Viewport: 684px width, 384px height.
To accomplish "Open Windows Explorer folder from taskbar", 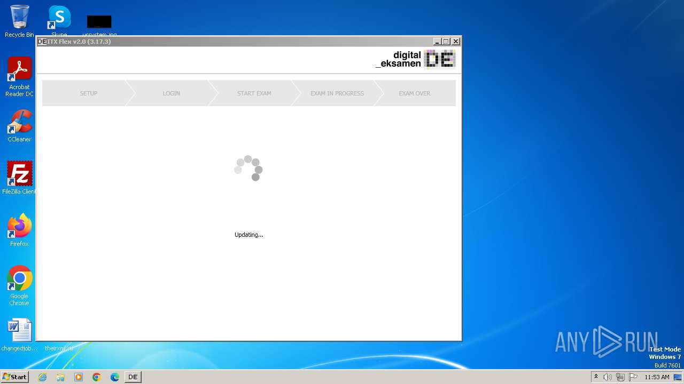I will point(60,377).
